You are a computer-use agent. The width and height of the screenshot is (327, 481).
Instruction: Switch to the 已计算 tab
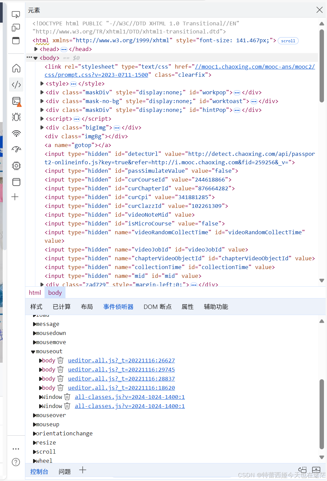pos(62,307)
